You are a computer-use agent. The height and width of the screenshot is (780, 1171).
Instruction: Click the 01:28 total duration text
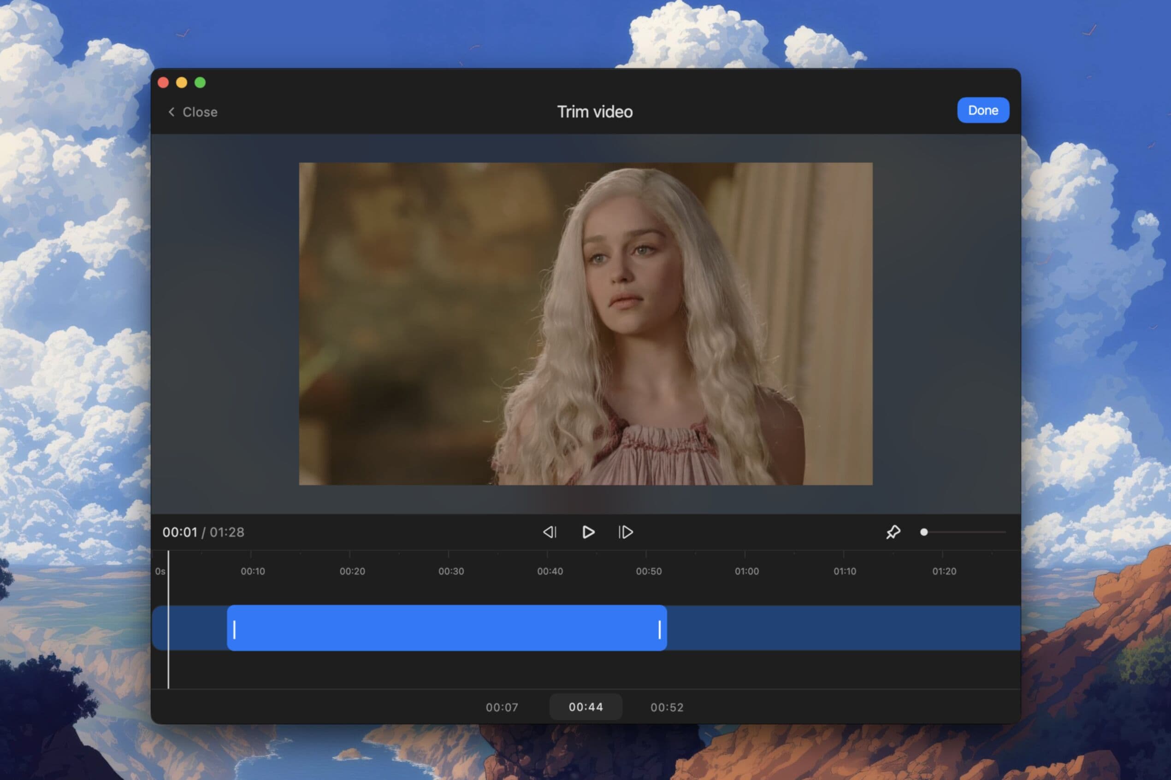pyautogui.click(x=227, y=532)
